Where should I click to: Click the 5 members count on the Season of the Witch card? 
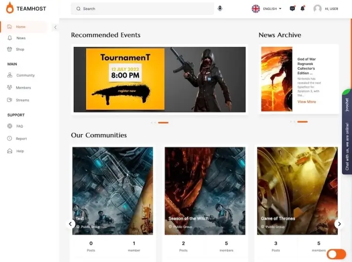pos(226,246)
